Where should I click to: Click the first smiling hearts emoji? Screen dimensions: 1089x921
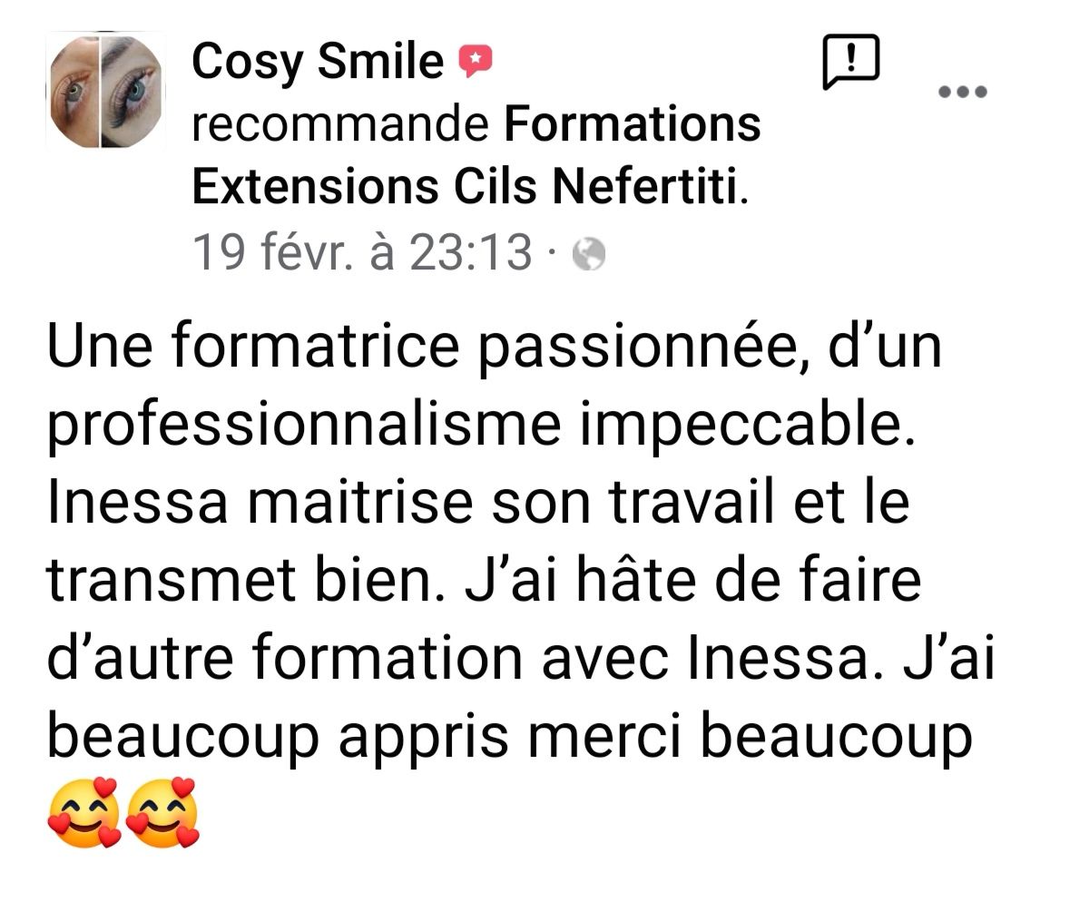(x=83, y=812)
